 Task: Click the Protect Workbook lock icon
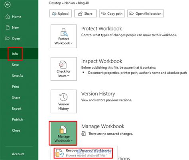(x=64, y=32)
